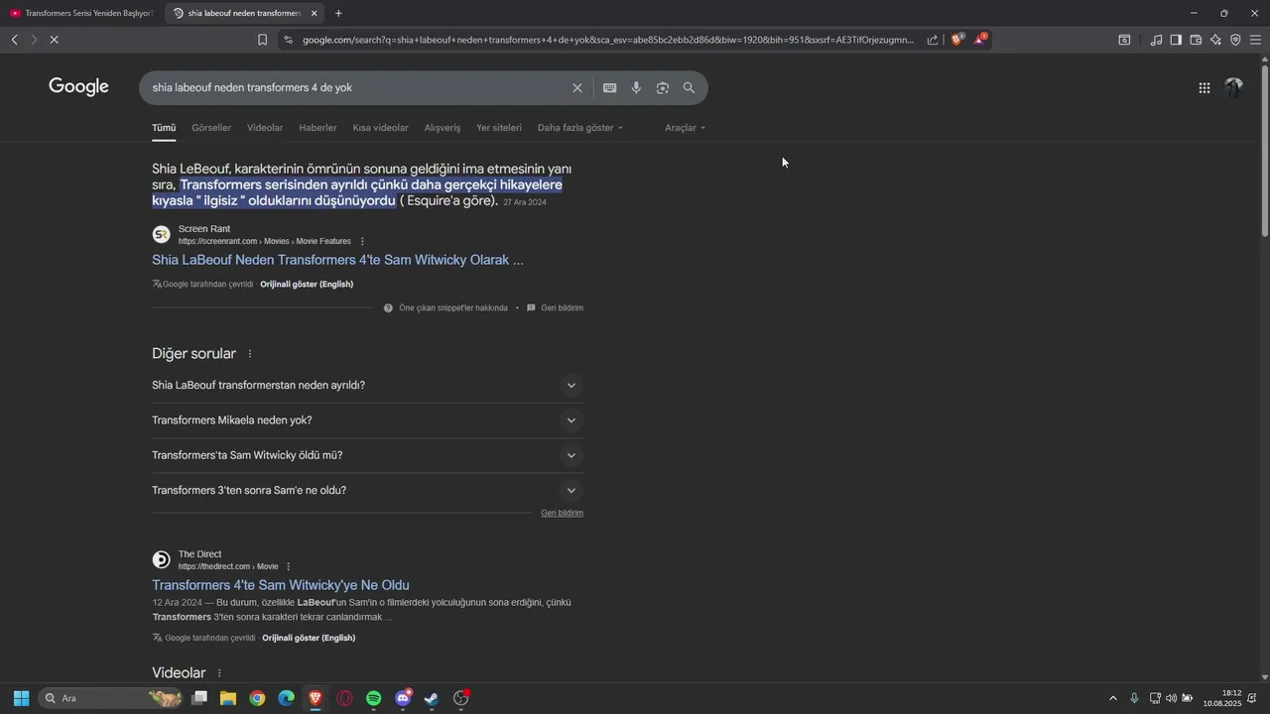The image size is (1270, 714).
Task: Click the browser address bar URL
Action: (608, 40)
